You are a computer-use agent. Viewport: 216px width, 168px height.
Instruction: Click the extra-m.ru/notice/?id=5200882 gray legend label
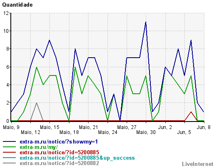(x=59, y=163)
